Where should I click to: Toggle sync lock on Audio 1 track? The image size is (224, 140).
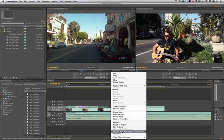click(55, 113)
